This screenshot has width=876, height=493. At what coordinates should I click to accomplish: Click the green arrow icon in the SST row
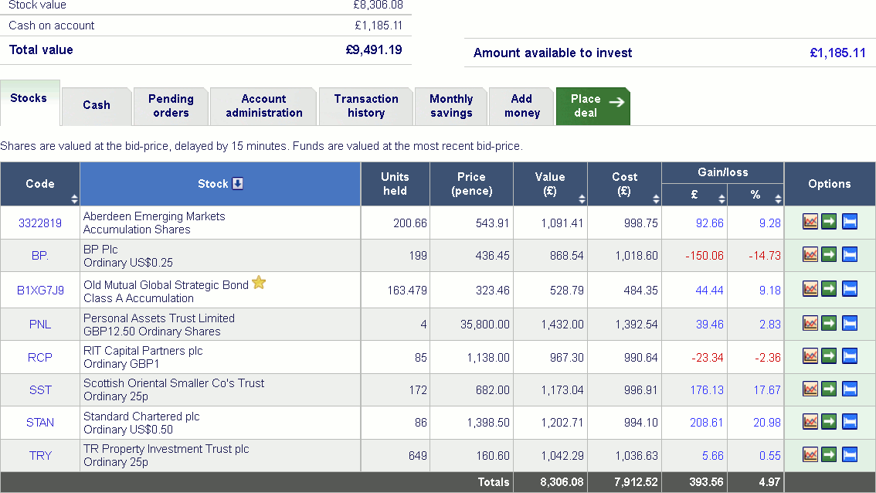[829, 389]
